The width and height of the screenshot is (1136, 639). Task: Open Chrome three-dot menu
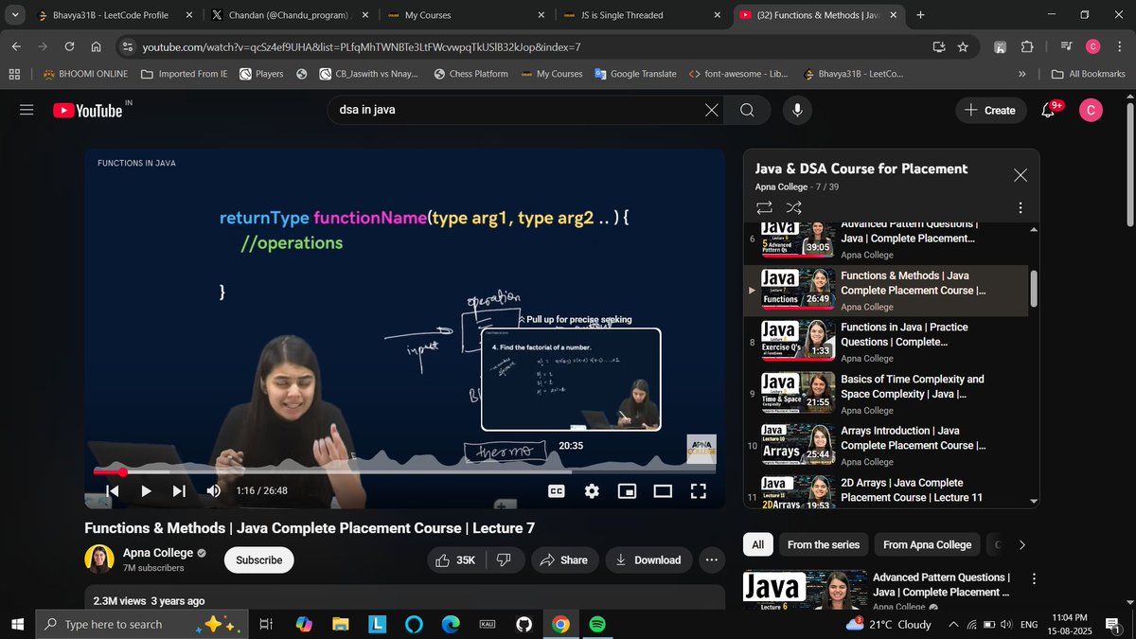1118,46
